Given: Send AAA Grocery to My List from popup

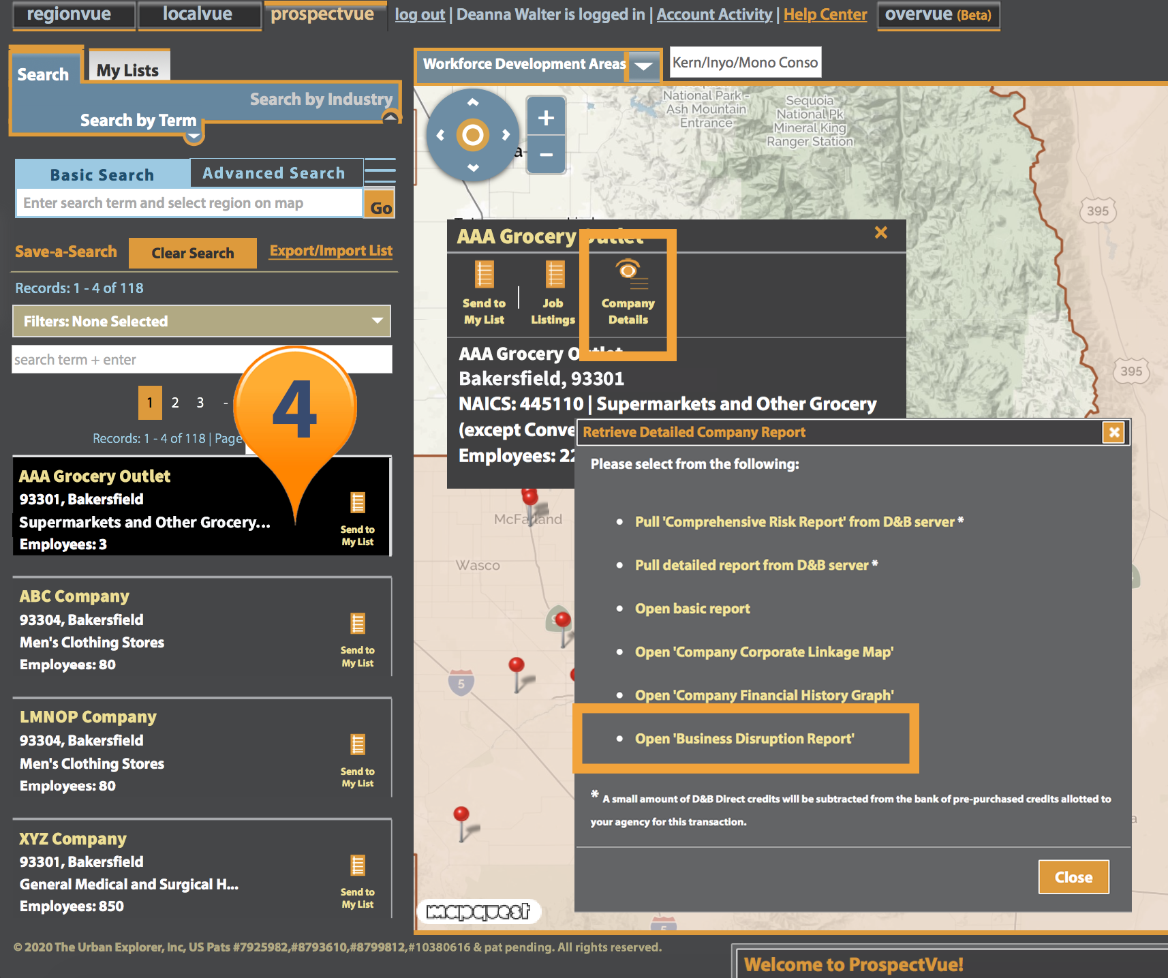Looking at the screenshot, I should pyautogui.click(x=484, y=294).
